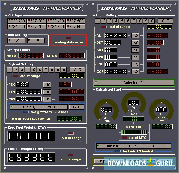Select the 737-600 aircraft type
Viewport: 179px width, 173px height.
[x=17, y=27]
